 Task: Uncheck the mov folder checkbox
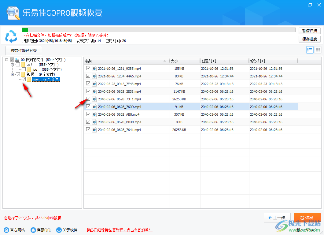[x=24, y=79]
